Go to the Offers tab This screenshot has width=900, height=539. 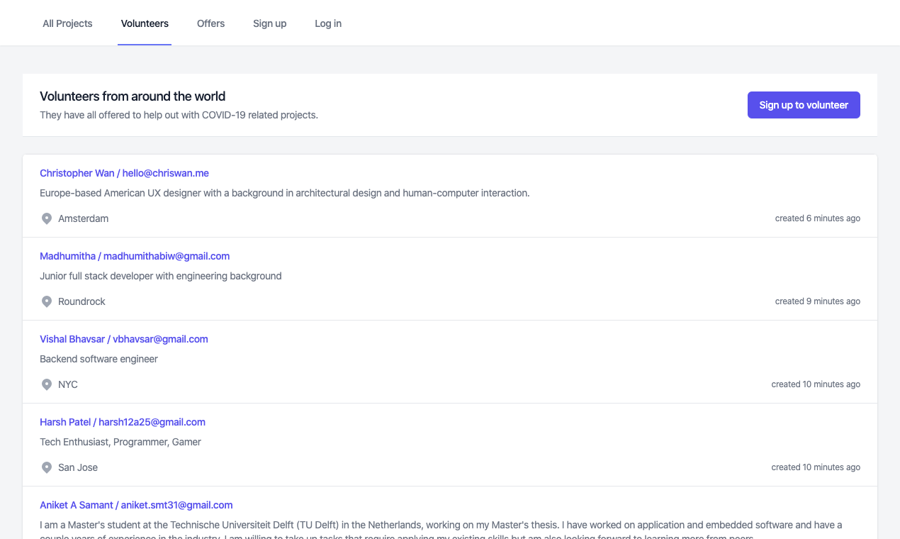pyautogui.click(x=210, y=23)
